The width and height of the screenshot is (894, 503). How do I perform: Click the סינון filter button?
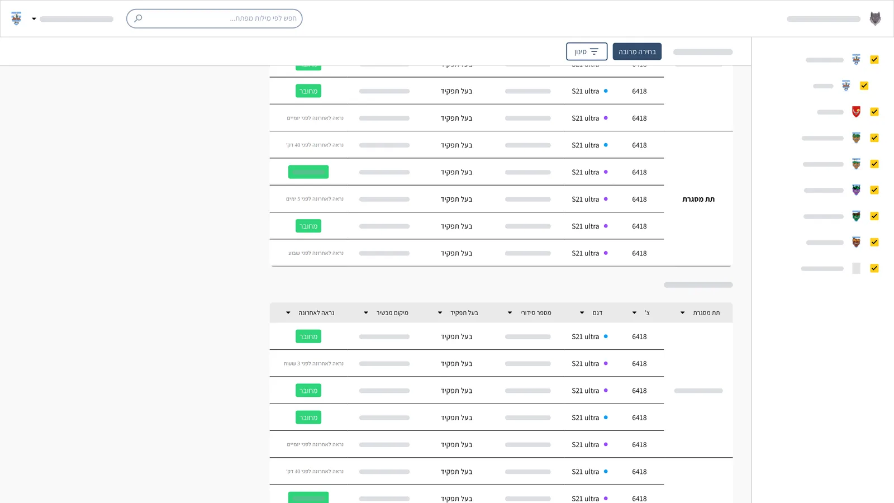point(587,51)
